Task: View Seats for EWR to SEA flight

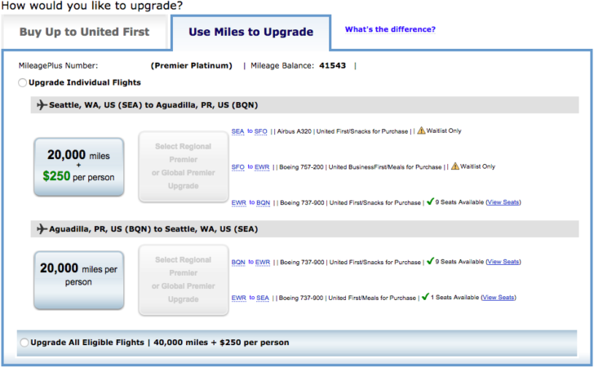Action: [x=499, y=298]
